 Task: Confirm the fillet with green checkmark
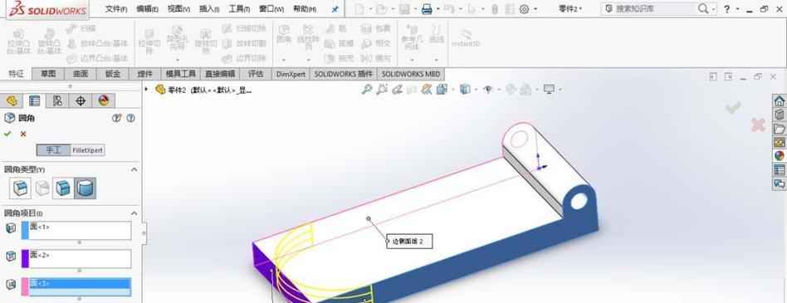click(x=7, y=134)
